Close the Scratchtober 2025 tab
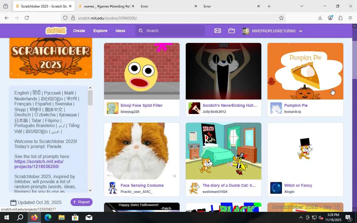This screenshot has height=223, width=357. pyautogui.click(x=70, y=6)
